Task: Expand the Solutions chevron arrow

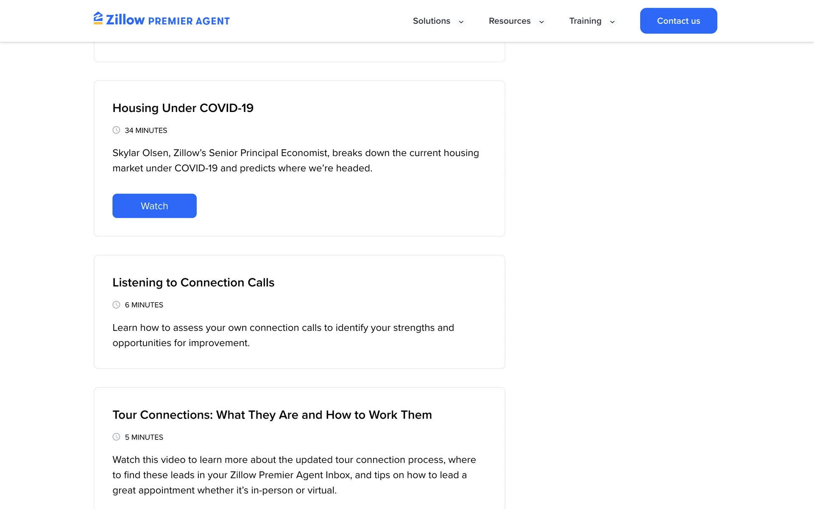Action: (x=461, y=22)
